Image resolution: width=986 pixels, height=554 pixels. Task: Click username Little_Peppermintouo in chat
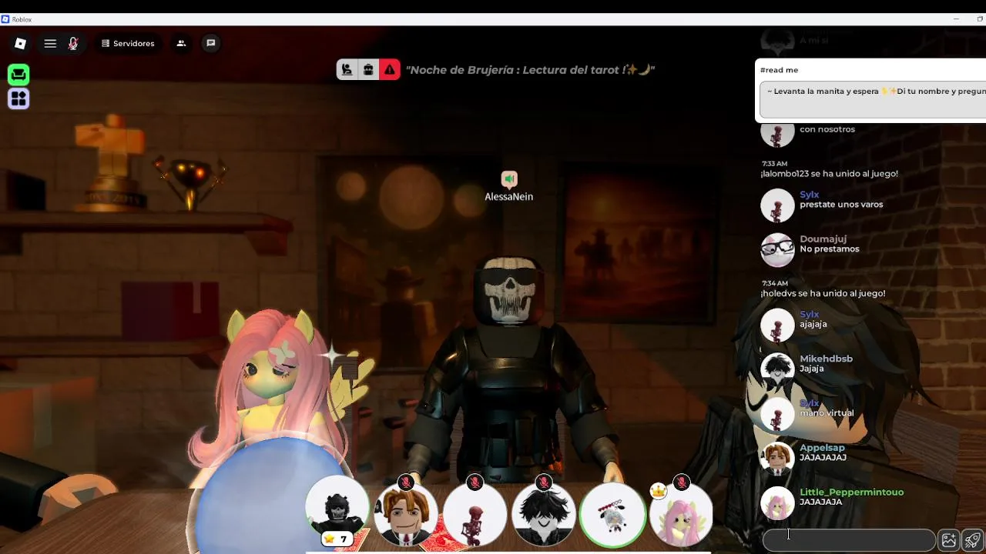click(x=851, y=492)
